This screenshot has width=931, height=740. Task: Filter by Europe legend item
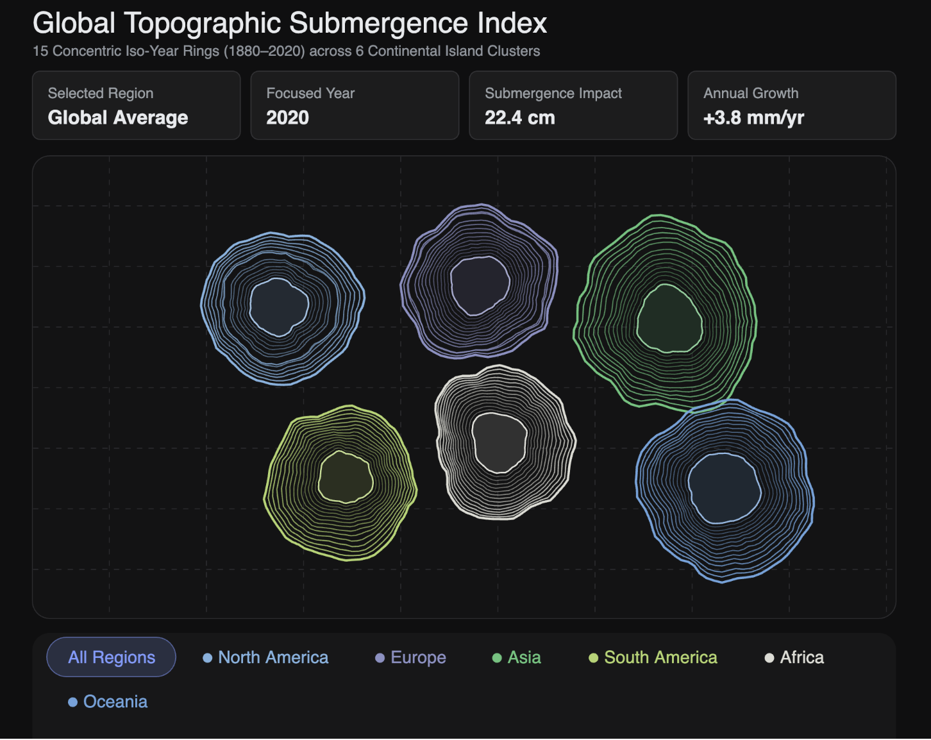pos(410,657)
